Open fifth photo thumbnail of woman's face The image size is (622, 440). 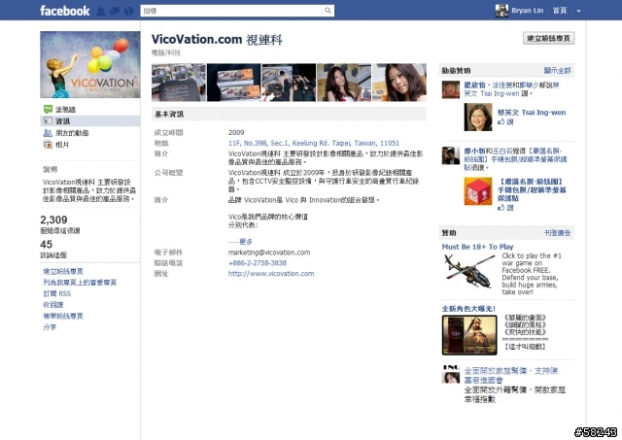coord(399,83)
